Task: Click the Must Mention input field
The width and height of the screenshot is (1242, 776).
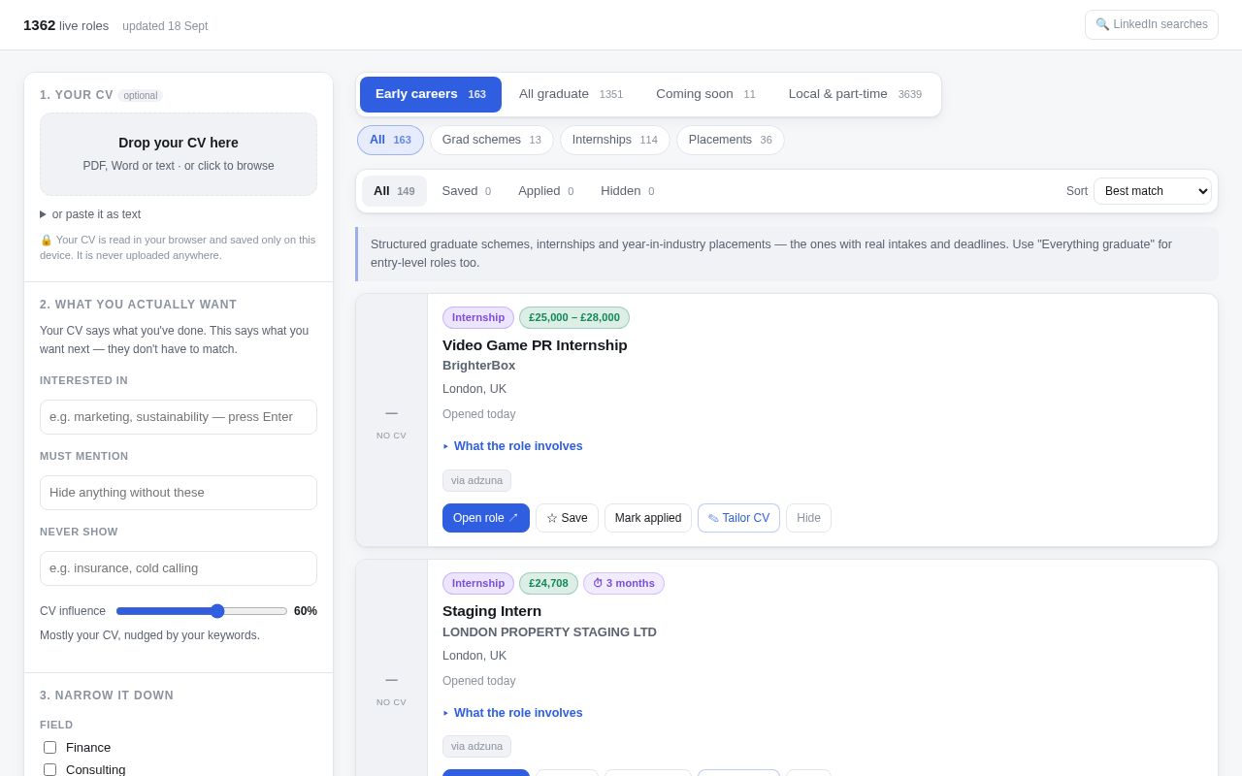Action: click(x=179, y=493)
